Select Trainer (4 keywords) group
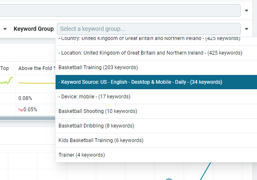Image resolution: width=257 pixels, height=180 pixels. 156,155
